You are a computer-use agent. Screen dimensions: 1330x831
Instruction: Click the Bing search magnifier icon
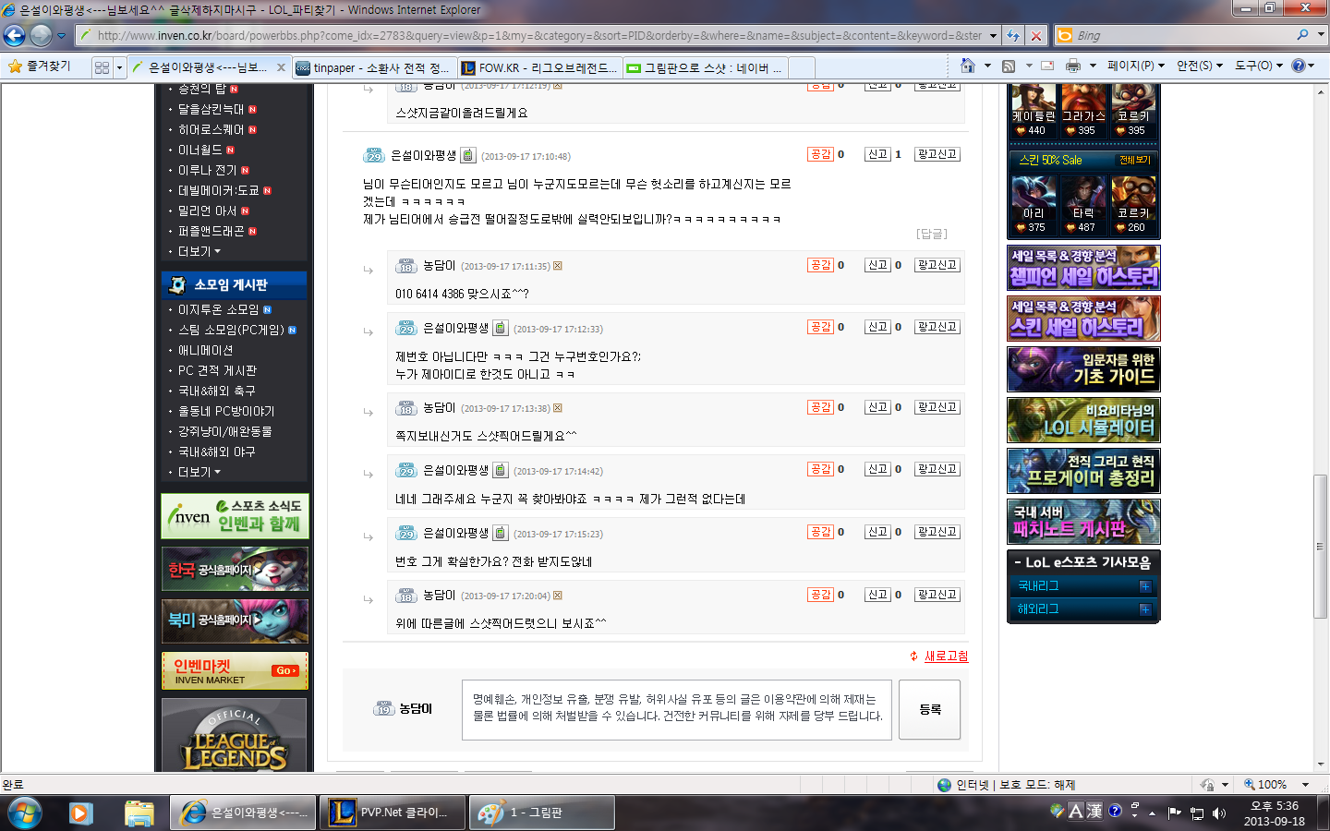pos(1302,35)
